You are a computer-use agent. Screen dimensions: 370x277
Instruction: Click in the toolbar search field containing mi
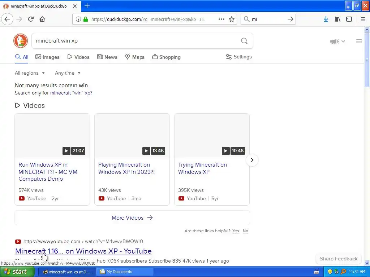click(x=268, y=19)
